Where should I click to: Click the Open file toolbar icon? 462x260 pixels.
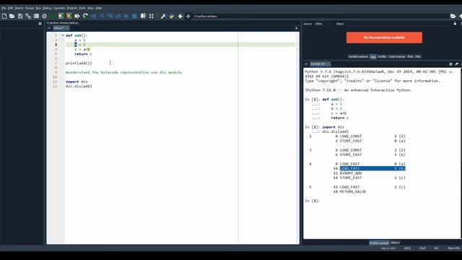pyautogui.click(x=12, y=16)
